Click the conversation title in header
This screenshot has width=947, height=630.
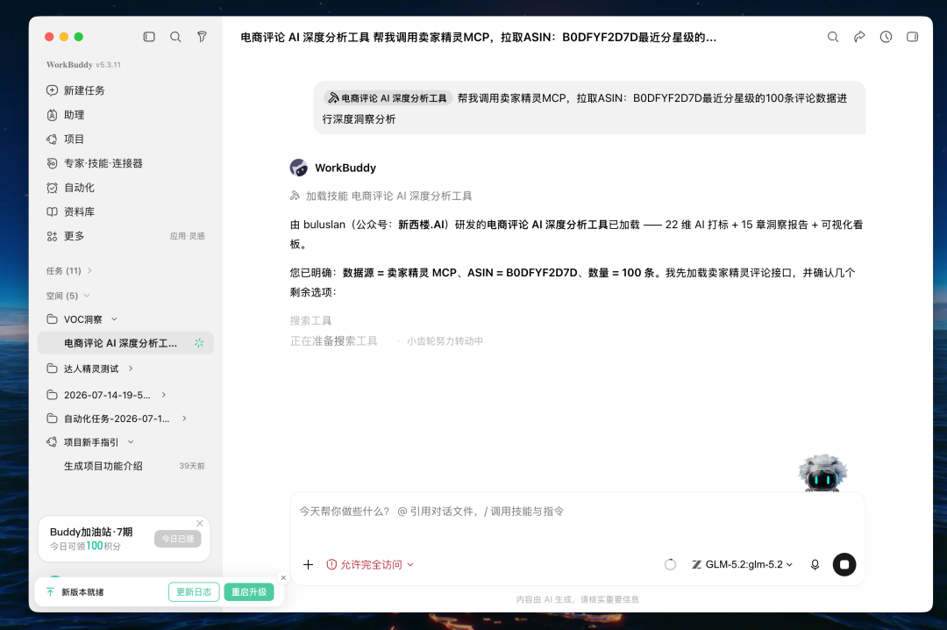pos(479,38)
